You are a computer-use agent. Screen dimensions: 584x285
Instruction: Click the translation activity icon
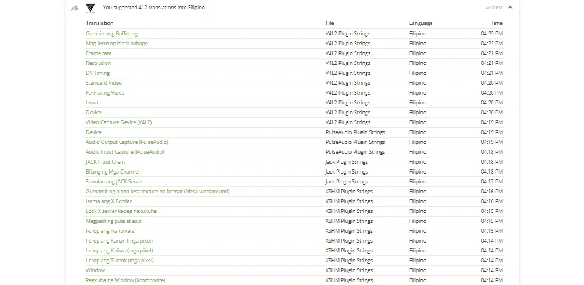tap(74, 8)
